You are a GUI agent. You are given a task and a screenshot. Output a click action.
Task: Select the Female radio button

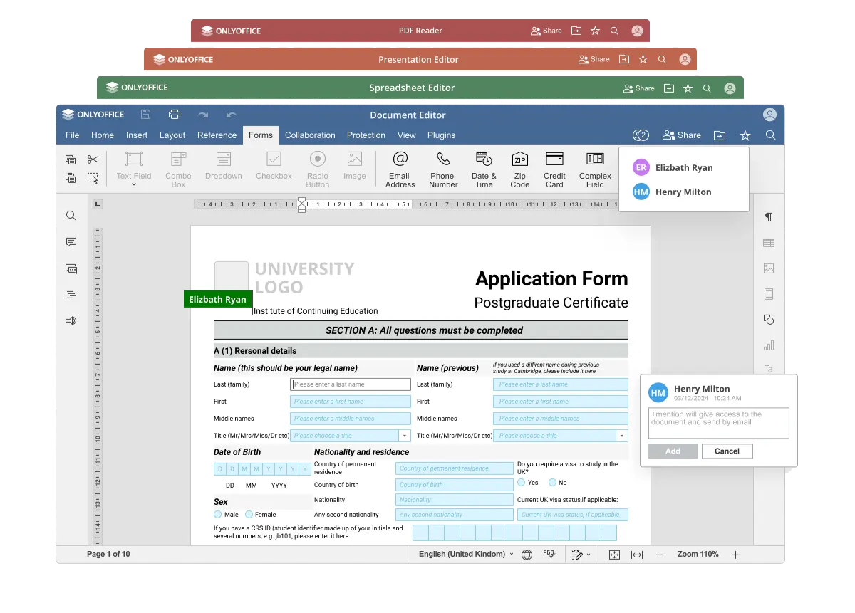249,514
